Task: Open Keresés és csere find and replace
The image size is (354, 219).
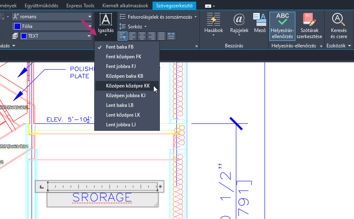Action: [339, 26]
